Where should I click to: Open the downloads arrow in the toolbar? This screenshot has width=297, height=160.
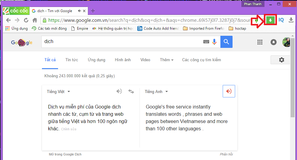point(291,20)
